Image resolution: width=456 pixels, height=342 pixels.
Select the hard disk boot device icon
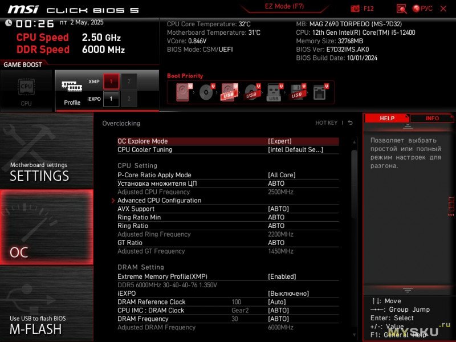tap(184, 92)
